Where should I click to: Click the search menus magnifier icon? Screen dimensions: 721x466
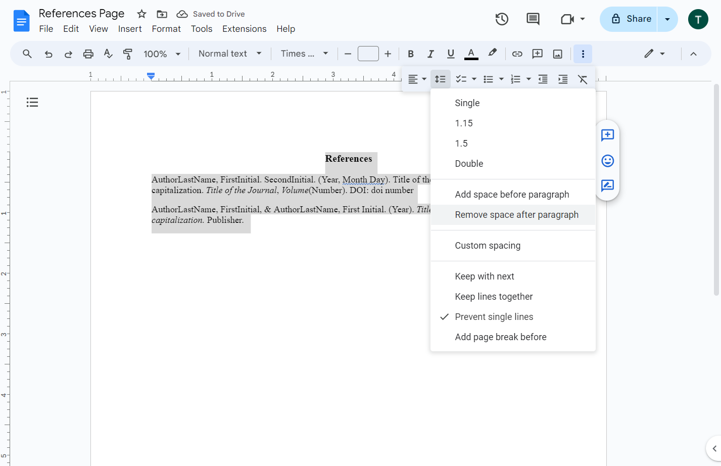[x=27, y=54]
